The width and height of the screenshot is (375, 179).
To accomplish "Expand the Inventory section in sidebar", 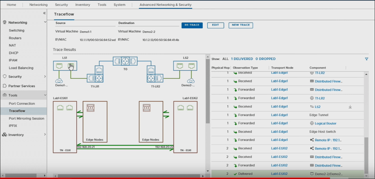I will 45,135.
